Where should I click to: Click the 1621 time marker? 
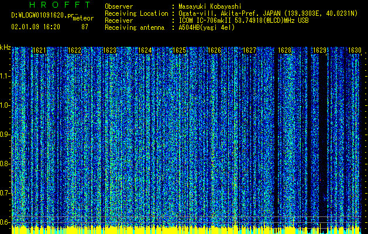39,50
